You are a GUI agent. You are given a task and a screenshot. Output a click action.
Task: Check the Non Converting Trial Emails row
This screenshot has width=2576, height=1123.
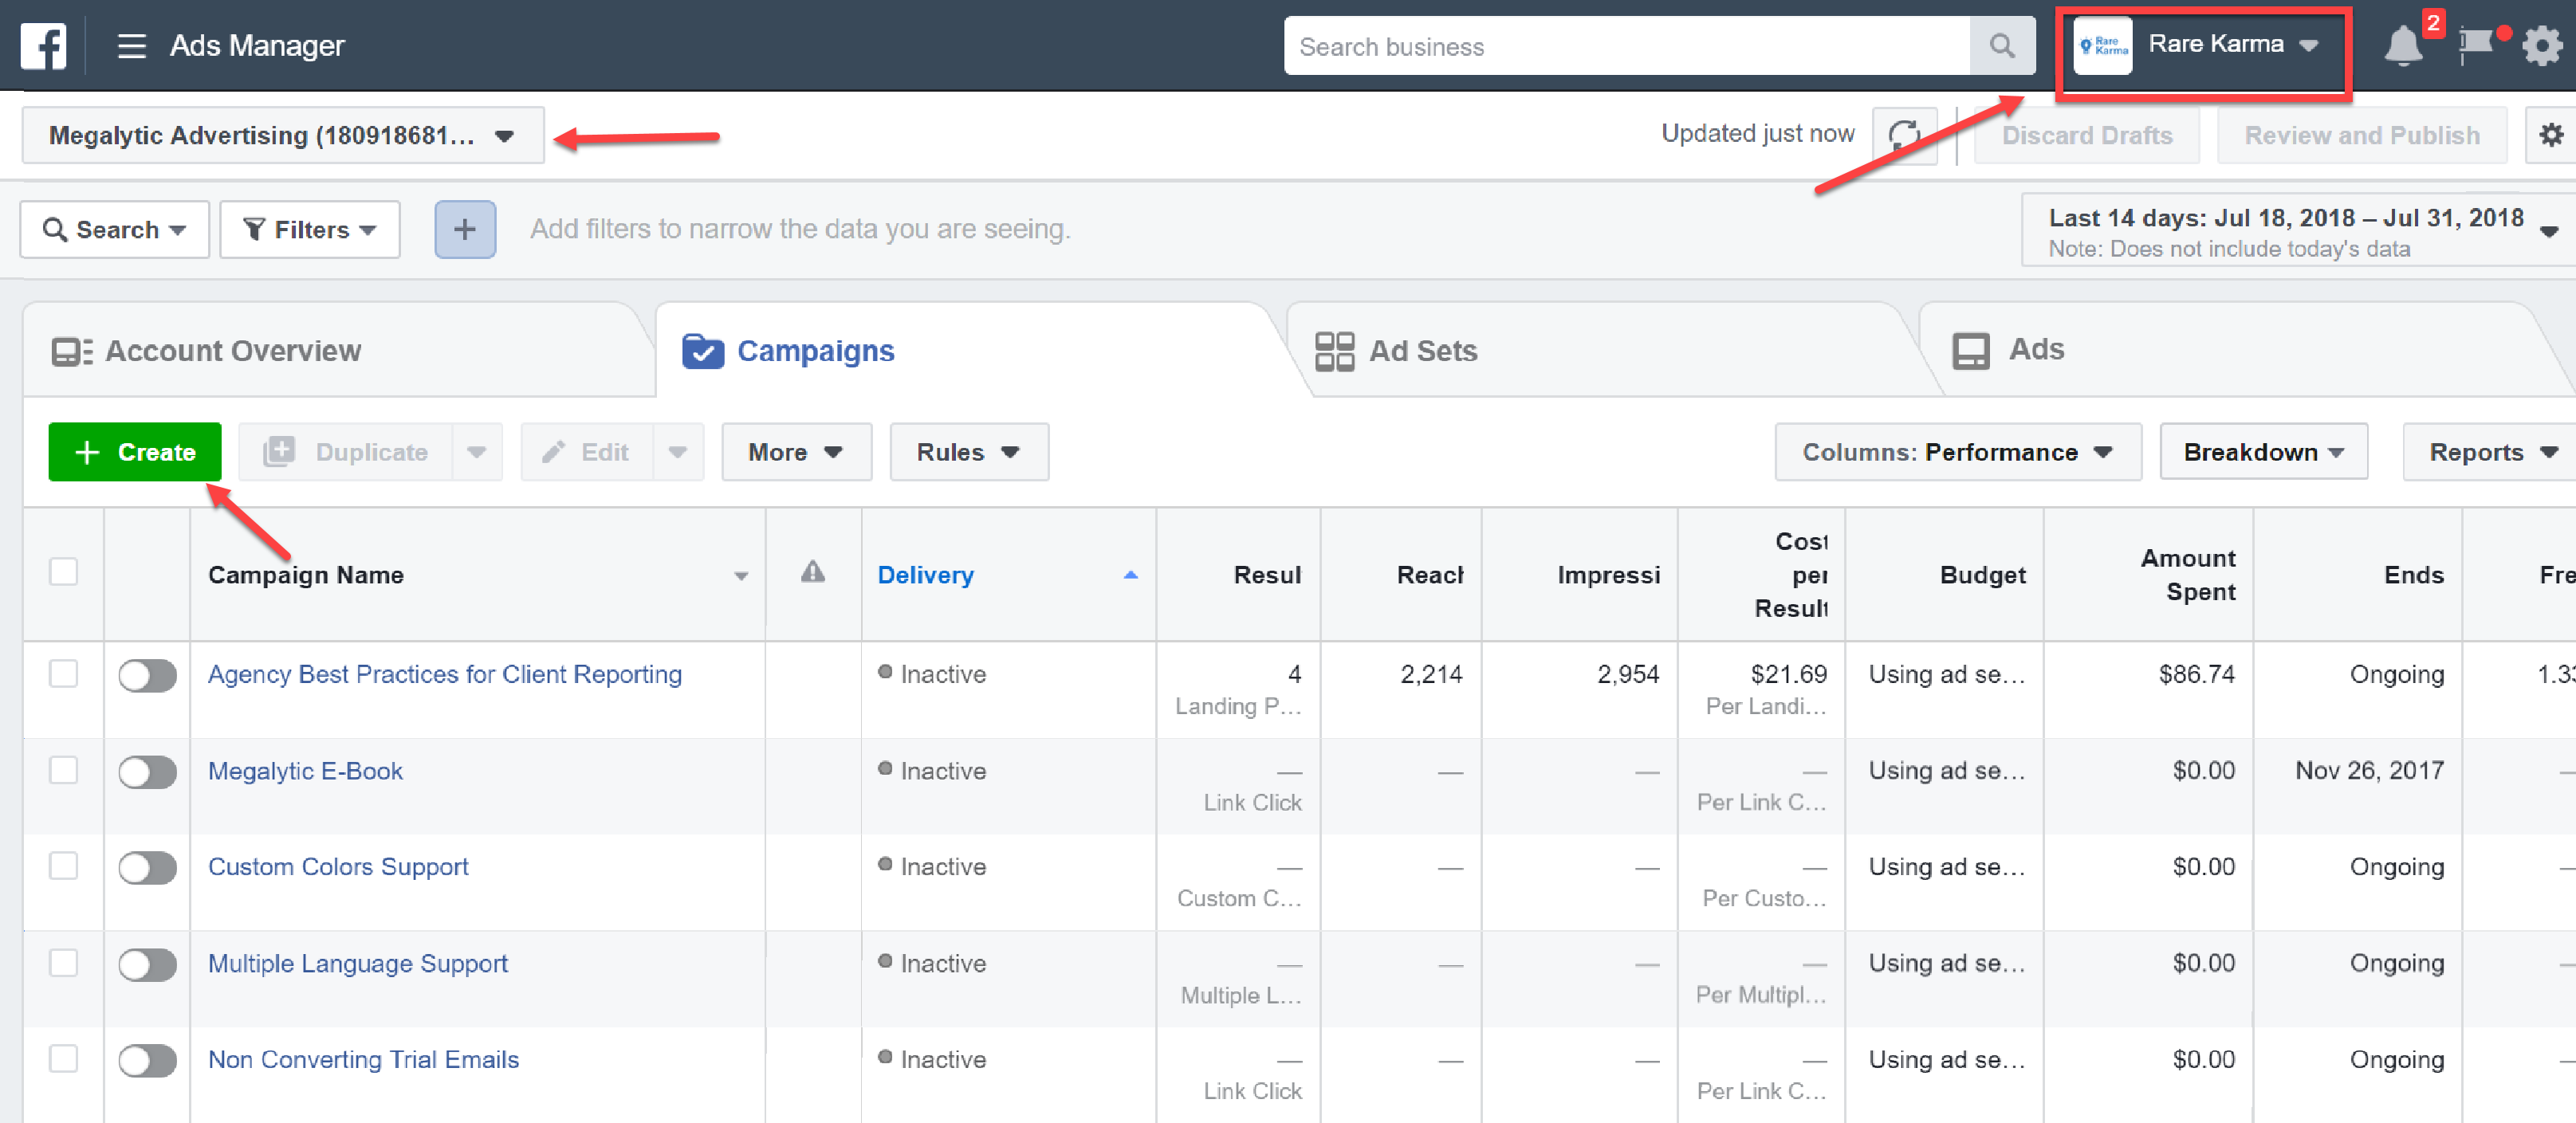(x=64, y=1059)
